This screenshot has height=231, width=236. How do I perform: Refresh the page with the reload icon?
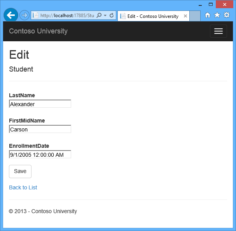(112, 16)
